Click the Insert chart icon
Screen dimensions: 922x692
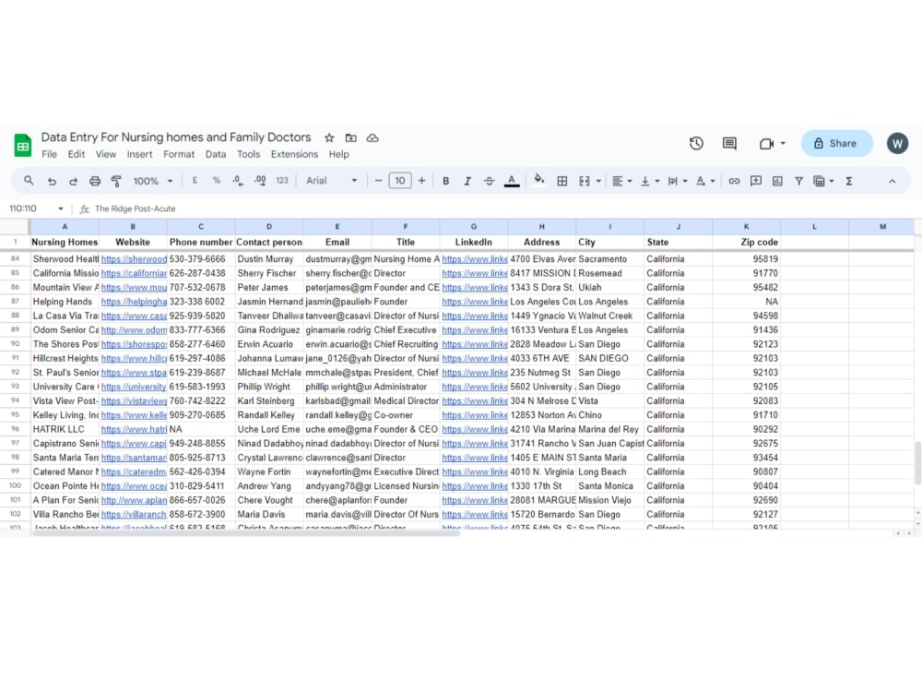point(777,181)
